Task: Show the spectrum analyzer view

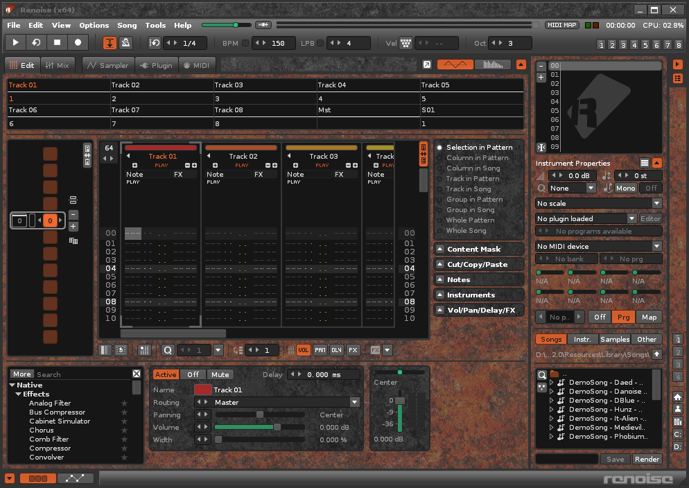Action: point(493,64)
